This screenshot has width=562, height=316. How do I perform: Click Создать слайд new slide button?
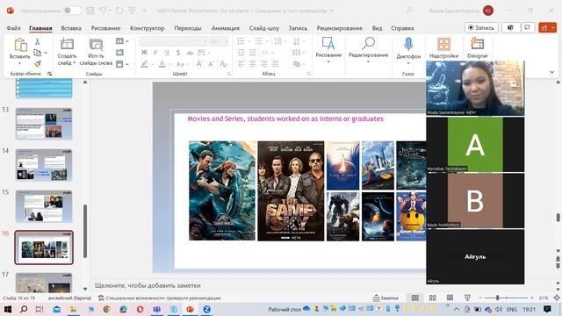[67, 52]
